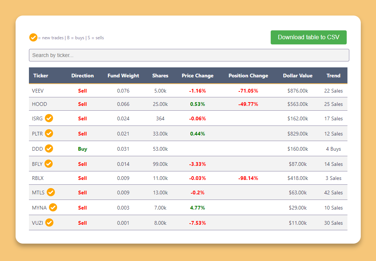Click price change -7.53% for VUZI
The width and height of the screenshot is (376, 261).
[198, 223]
